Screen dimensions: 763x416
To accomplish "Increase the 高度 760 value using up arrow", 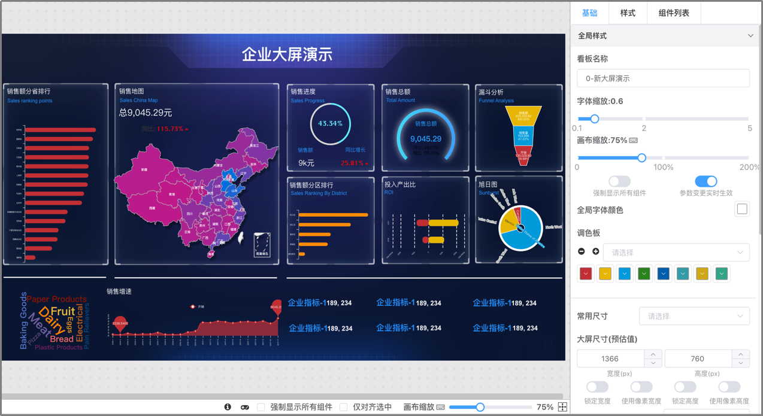I will point(741,354).
